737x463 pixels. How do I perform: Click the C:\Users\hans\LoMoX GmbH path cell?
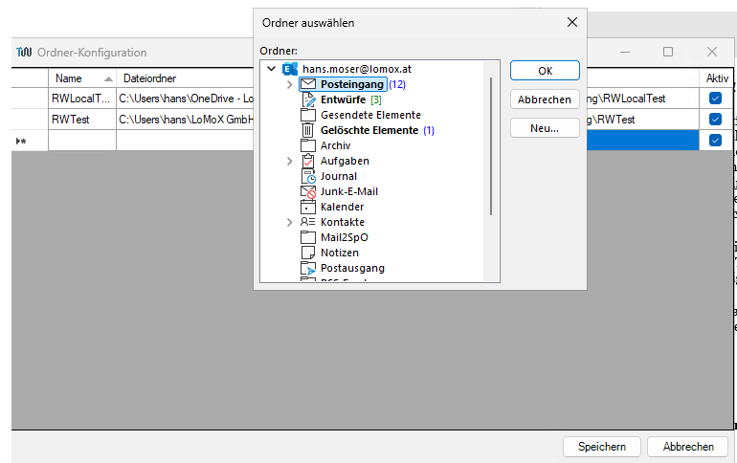(x=185, y=120)
